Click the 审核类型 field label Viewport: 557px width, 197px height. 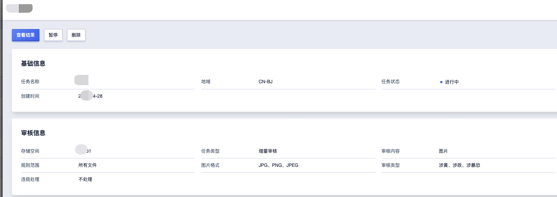click(390, 165)
